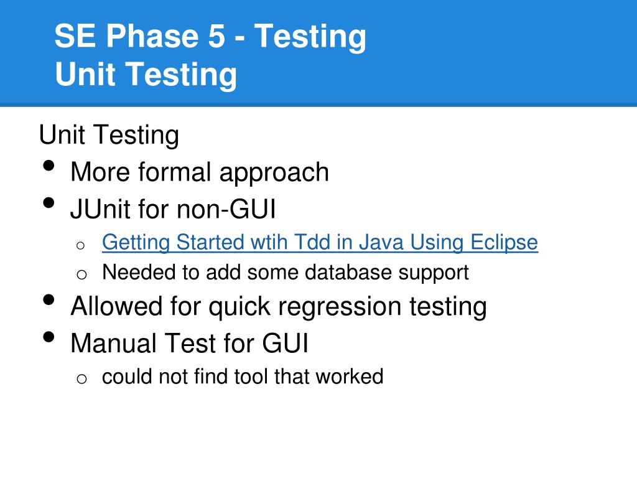Select the Manual Test for GUI bullet

pos(189,343)
